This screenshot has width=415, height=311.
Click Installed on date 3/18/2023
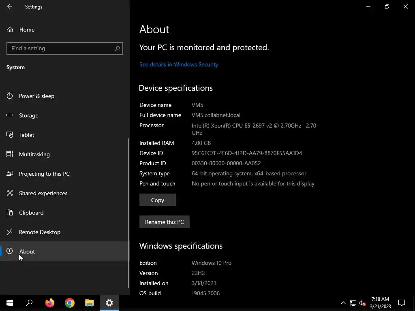click(x=204, y=283)
